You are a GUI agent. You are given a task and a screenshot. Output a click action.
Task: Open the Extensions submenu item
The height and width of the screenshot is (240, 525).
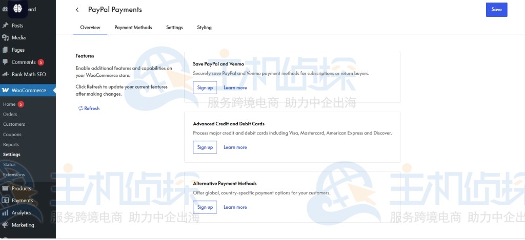[14, 174]
